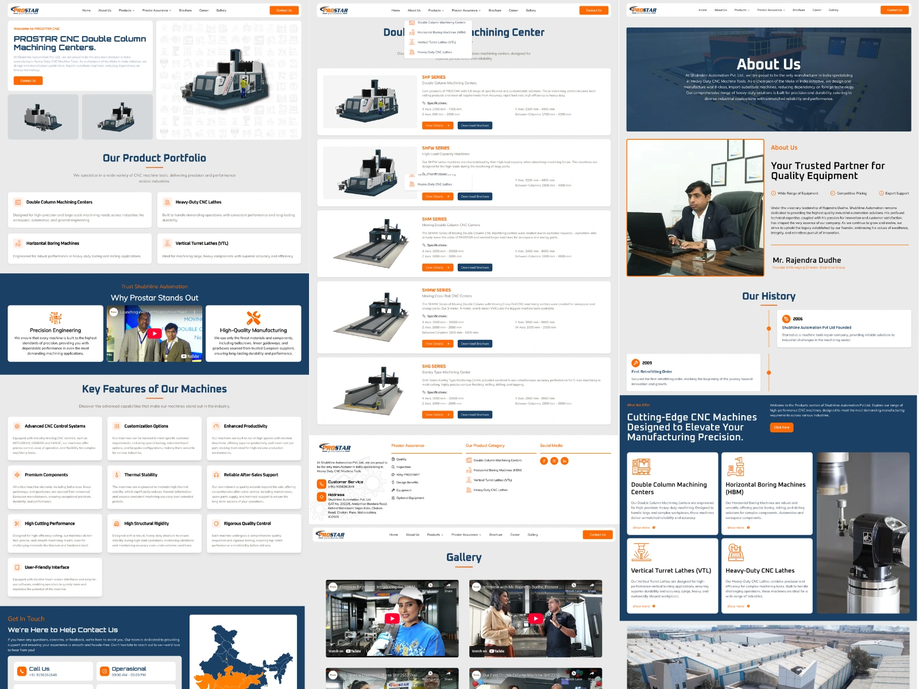Expand Products dropdown in the home page header
Screen dimensions: 919x689
pyautogui.click(x=127, y=10)
